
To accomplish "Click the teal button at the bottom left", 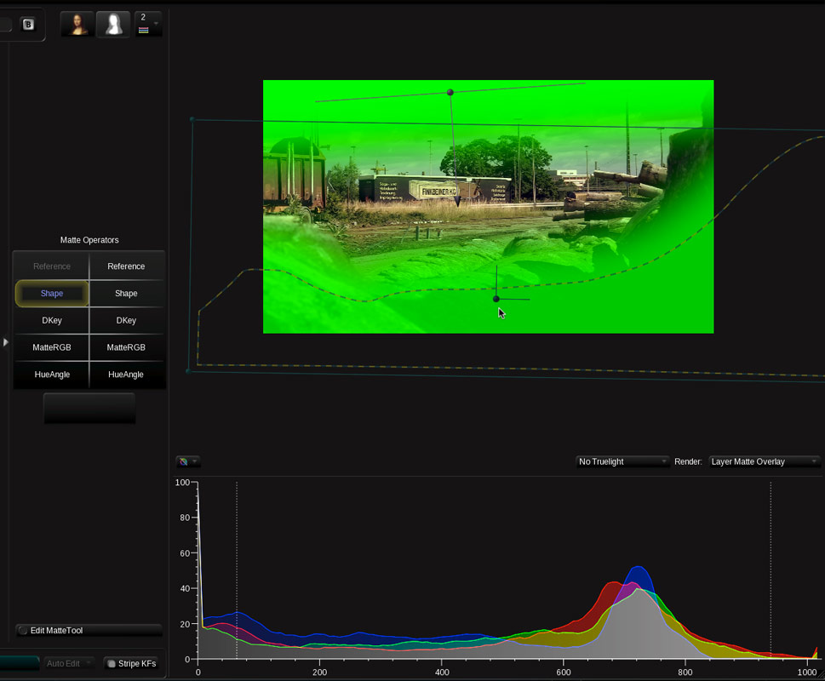I will (17, 661).
